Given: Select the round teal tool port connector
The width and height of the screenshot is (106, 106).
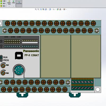Looking at the screenshot, I should click(x=19, y=70).
